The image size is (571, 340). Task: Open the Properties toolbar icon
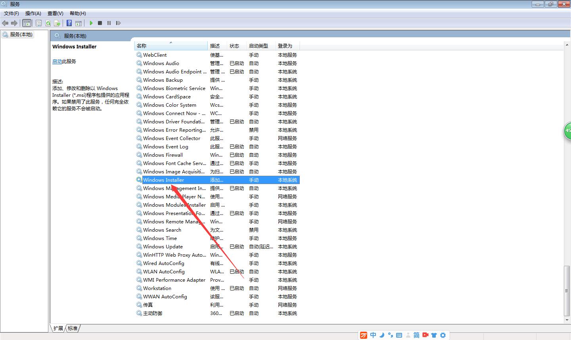[x=38, y=23]
